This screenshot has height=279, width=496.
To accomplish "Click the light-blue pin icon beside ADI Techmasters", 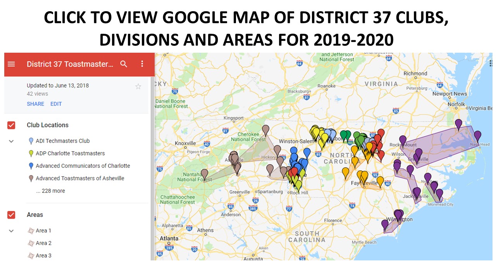I will pos(31,141).
